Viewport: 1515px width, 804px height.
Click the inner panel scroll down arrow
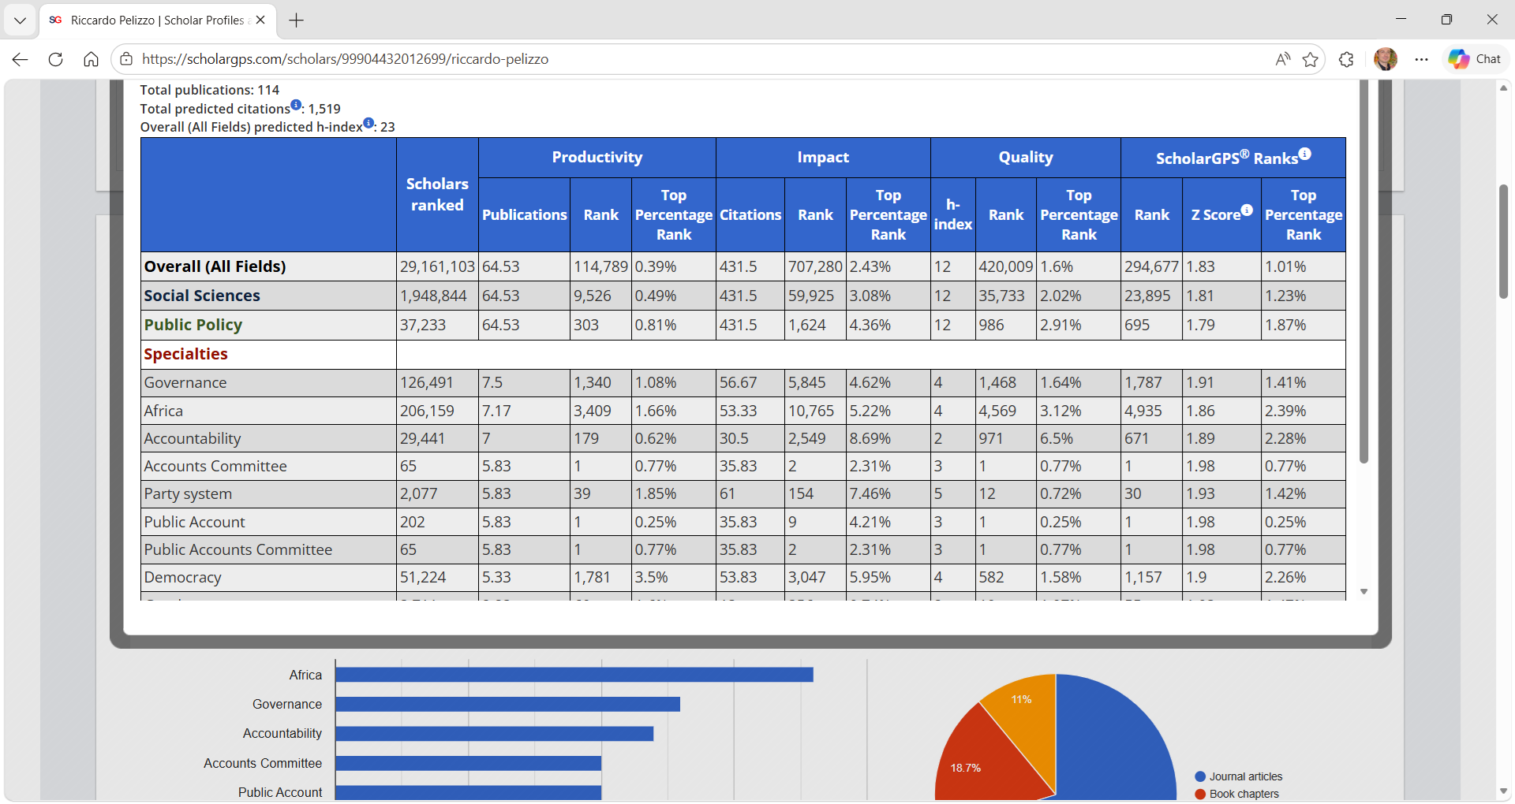point(1363,591)
